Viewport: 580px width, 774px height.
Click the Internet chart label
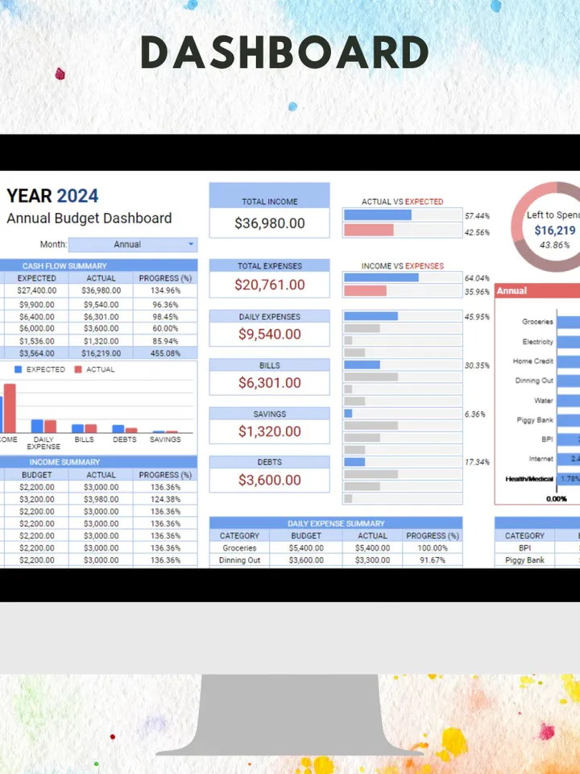[541, 459]
